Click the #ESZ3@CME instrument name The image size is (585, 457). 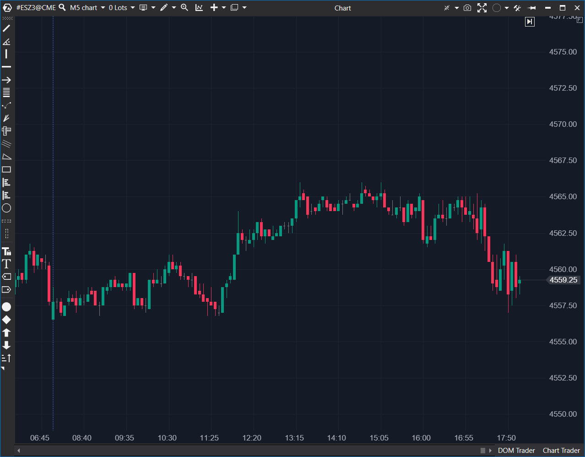click(x=36, y=8)
